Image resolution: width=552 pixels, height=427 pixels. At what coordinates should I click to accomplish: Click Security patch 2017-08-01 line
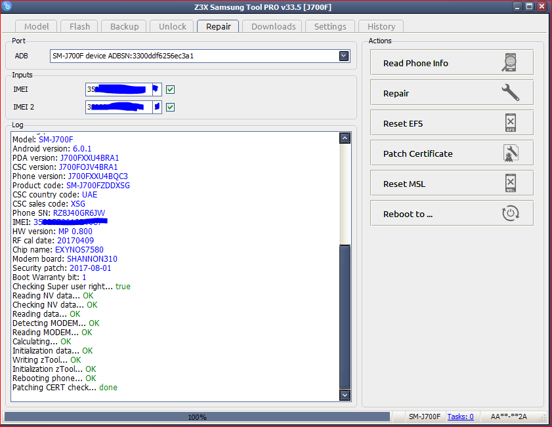(62, 268)
